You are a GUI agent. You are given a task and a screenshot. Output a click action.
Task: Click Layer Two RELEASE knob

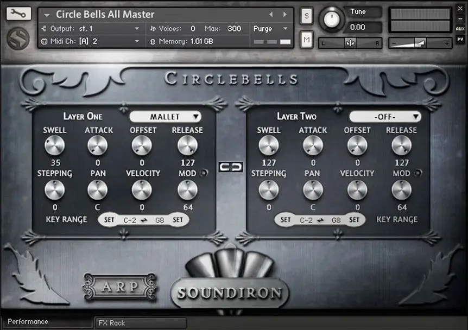pos(401,145)
